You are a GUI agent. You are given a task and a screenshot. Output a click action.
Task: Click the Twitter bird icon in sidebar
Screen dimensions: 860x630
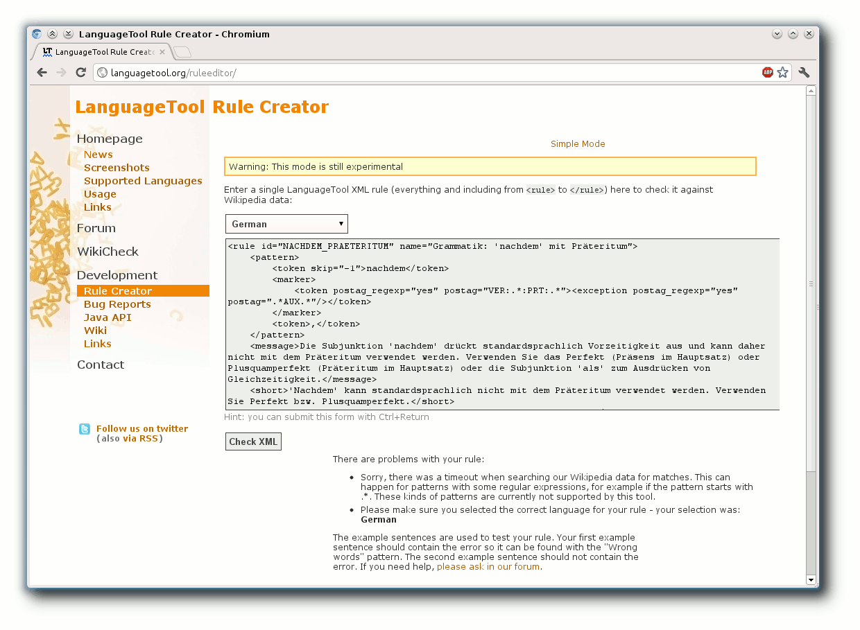coord(85,429)
